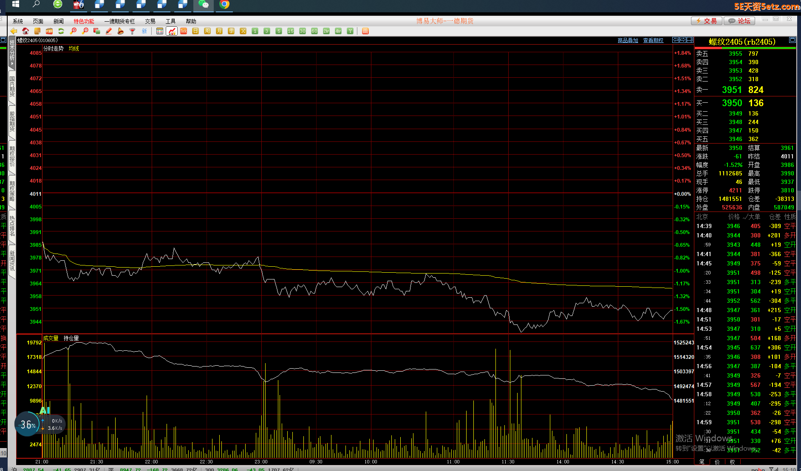Viewport: 801px width, 471px height.
Task: Open the Tick chart view icon
Action: pos(184,31)
